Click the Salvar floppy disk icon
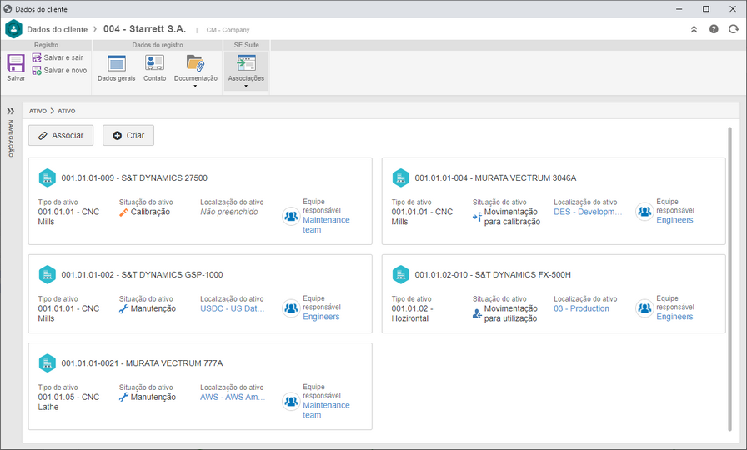The height and width of the screenshot is (450, 747). pyautogui.click(x=16, y=62)
